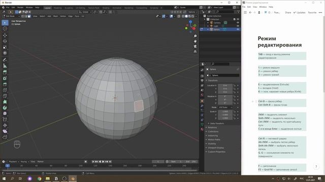Toggle visibility eye of Collection
The image size is (325, 182).
(x=238, y=19)
